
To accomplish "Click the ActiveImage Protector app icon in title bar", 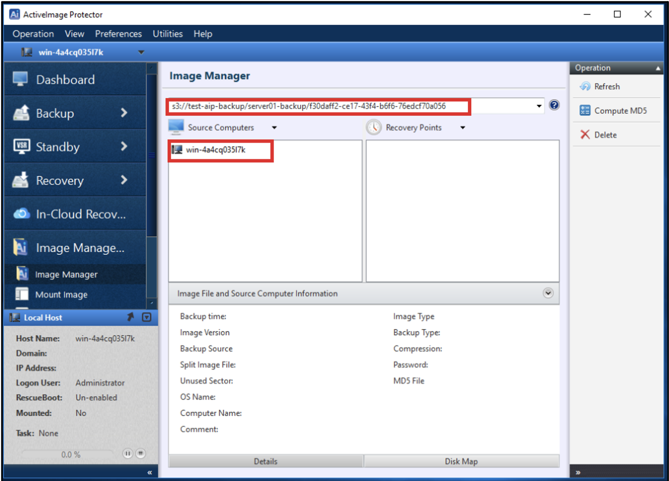I will (x=15, y=14).
